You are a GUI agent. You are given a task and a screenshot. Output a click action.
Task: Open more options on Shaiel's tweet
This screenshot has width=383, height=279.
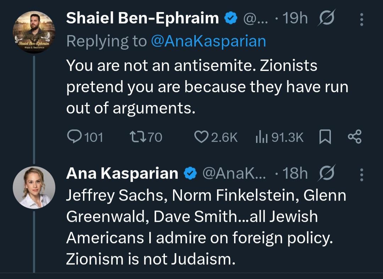pyautogui.click(x=362, y=19)
